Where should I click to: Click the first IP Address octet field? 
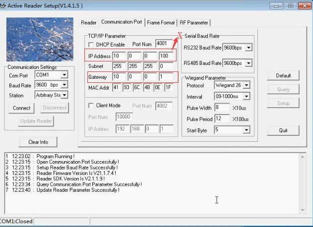coord(119,56)
